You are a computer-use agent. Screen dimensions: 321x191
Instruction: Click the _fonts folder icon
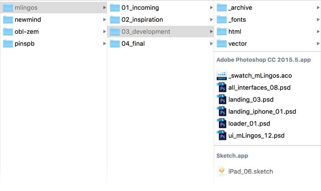[x=222, y=20]
